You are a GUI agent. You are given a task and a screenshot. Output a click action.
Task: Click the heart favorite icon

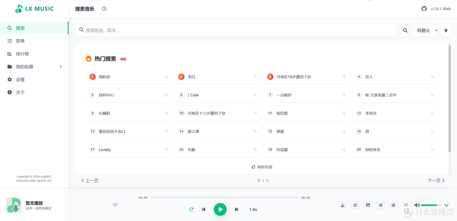pyautogui.click(x=115, y=205)
